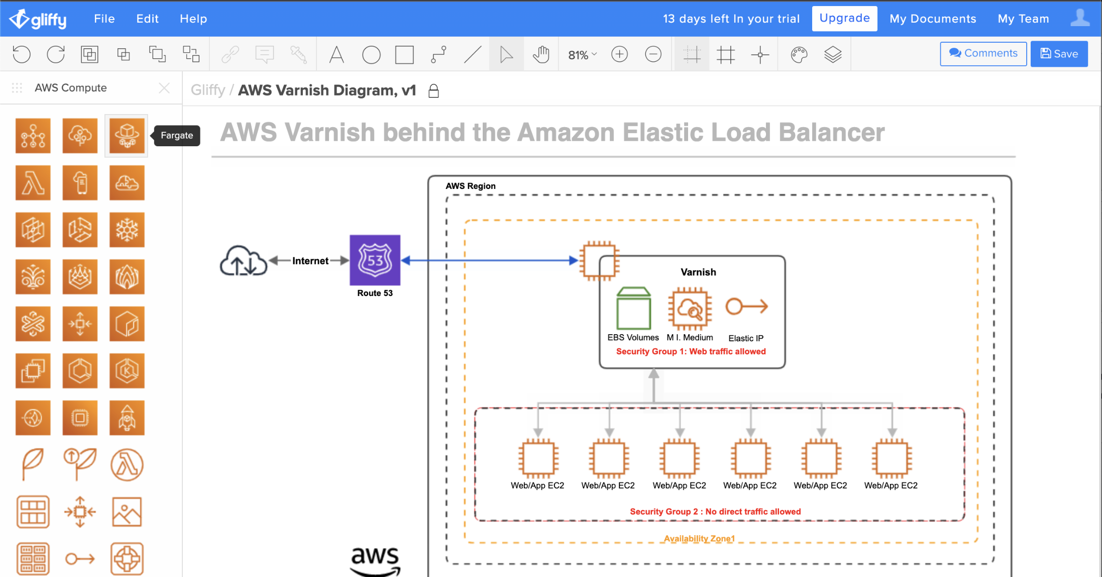Select the Ellipse shape tool
This screenshot has width=1102, height=577.
tap(371, 54)
